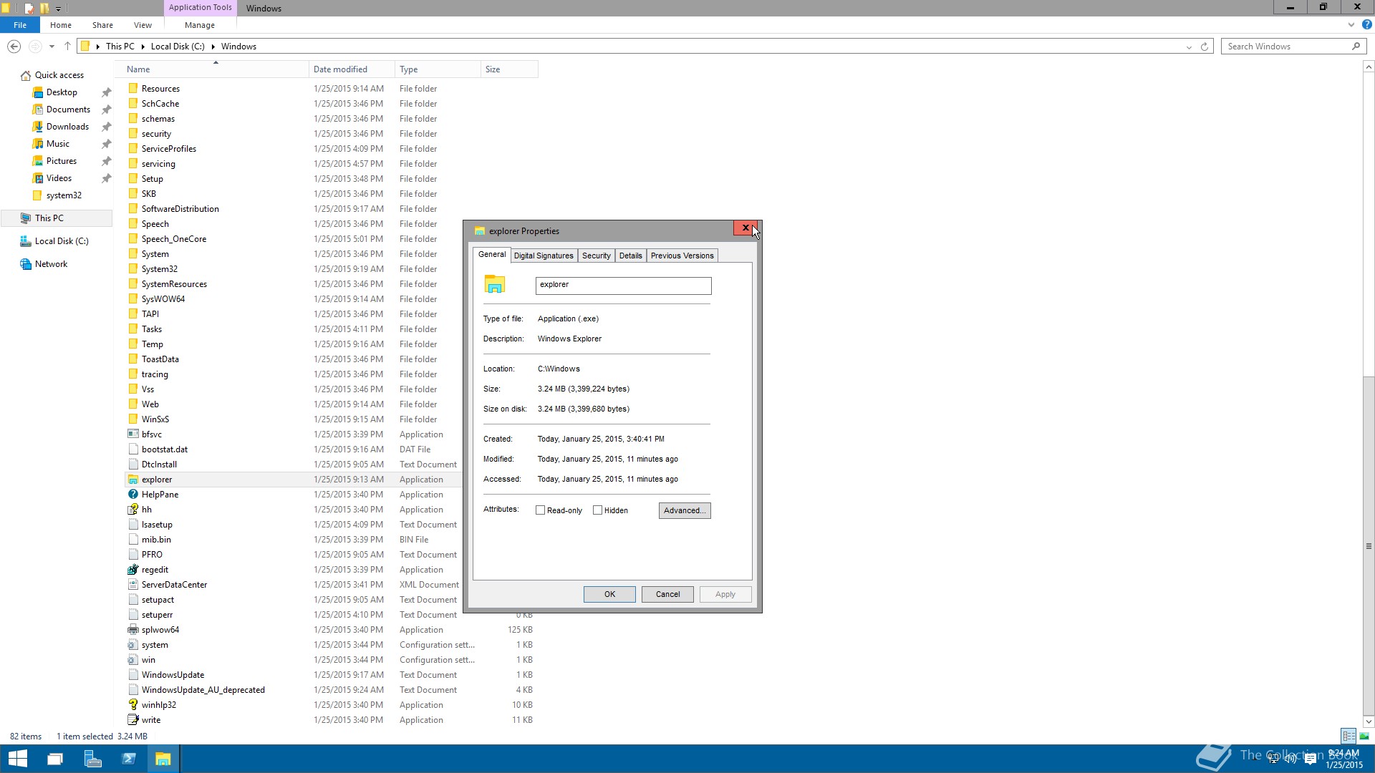Image resolution: width=1375 pixels, height=773 pixels.
Task: Select Quick access in navigation pane
Action: click(x=59, y=75)
